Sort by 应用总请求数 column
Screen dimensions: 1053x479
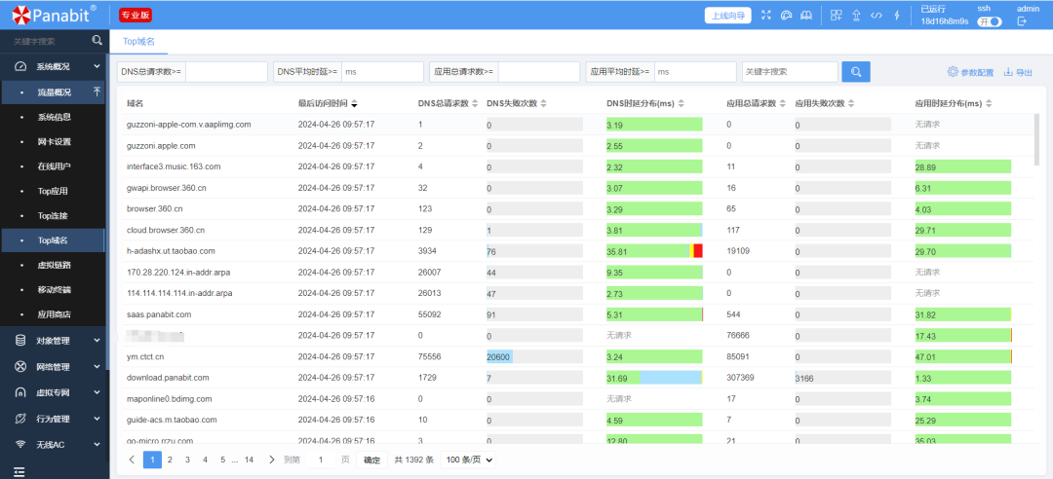(x=783, y=103)
